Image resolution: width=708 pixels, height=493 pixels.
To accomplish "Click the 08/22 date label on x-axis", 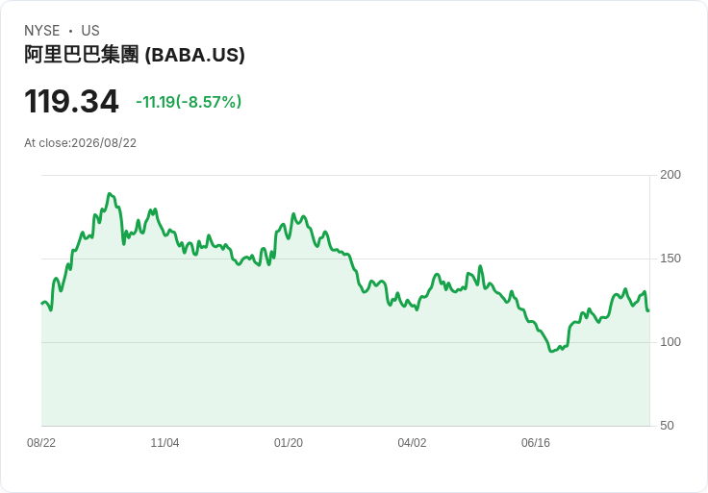I will pos(41,443).
